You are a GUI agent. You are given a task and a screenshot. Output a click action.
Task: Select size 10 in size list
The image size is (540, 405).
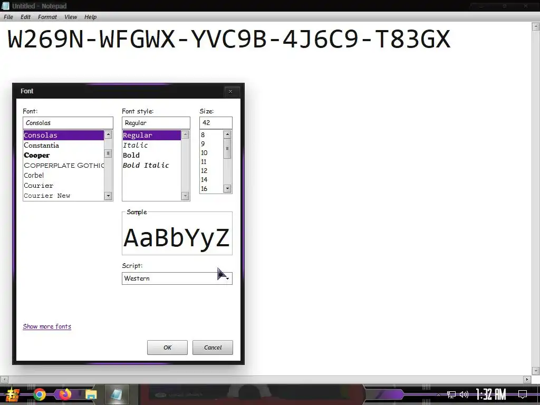click(x=211, y=153)
